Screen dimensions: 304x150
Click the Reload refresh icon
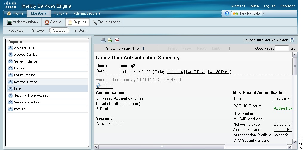(x=98, y=86)
